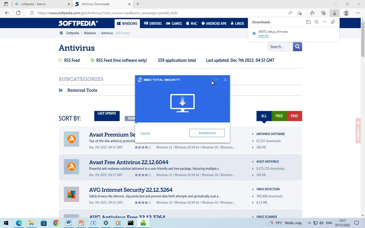Open taskbar Settings gear
The width and height of the screenshot is (365, 228).
pyautogui.click(x=106, y=223)
